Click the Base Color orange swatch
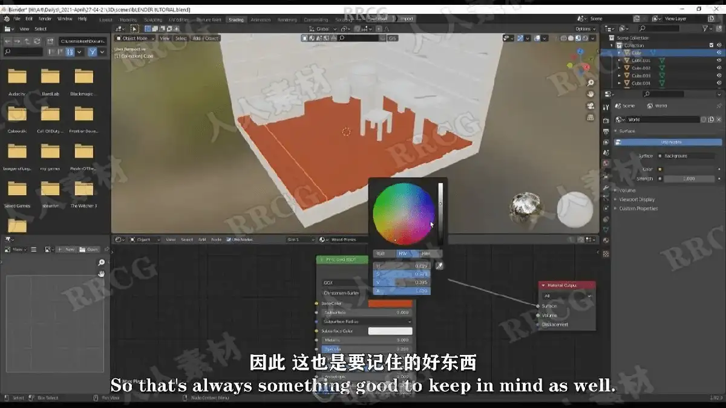This screenshot has height=408, width=726. click(x=390, y=303)
